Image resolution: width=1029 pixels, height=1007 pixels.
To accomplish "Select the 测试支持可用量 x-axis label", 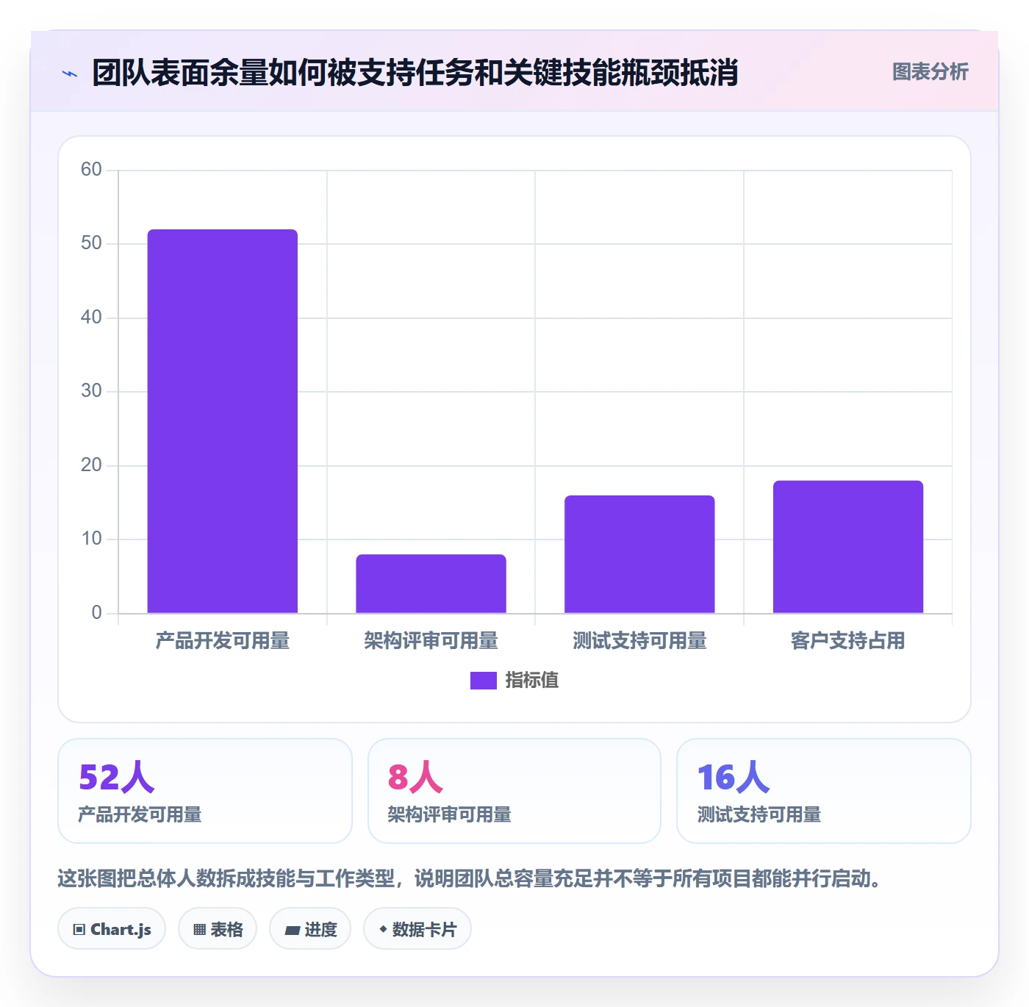I will click(x=639, y=641).
